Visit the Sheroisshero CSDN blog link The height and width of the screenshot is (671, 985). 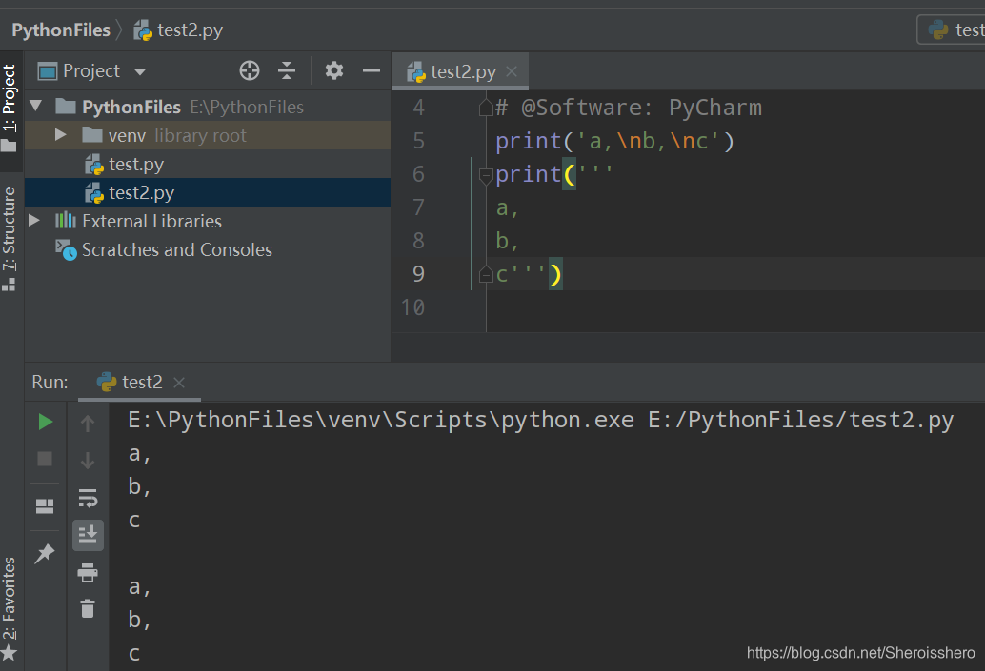pyautogui.click(x=859, y=652)
